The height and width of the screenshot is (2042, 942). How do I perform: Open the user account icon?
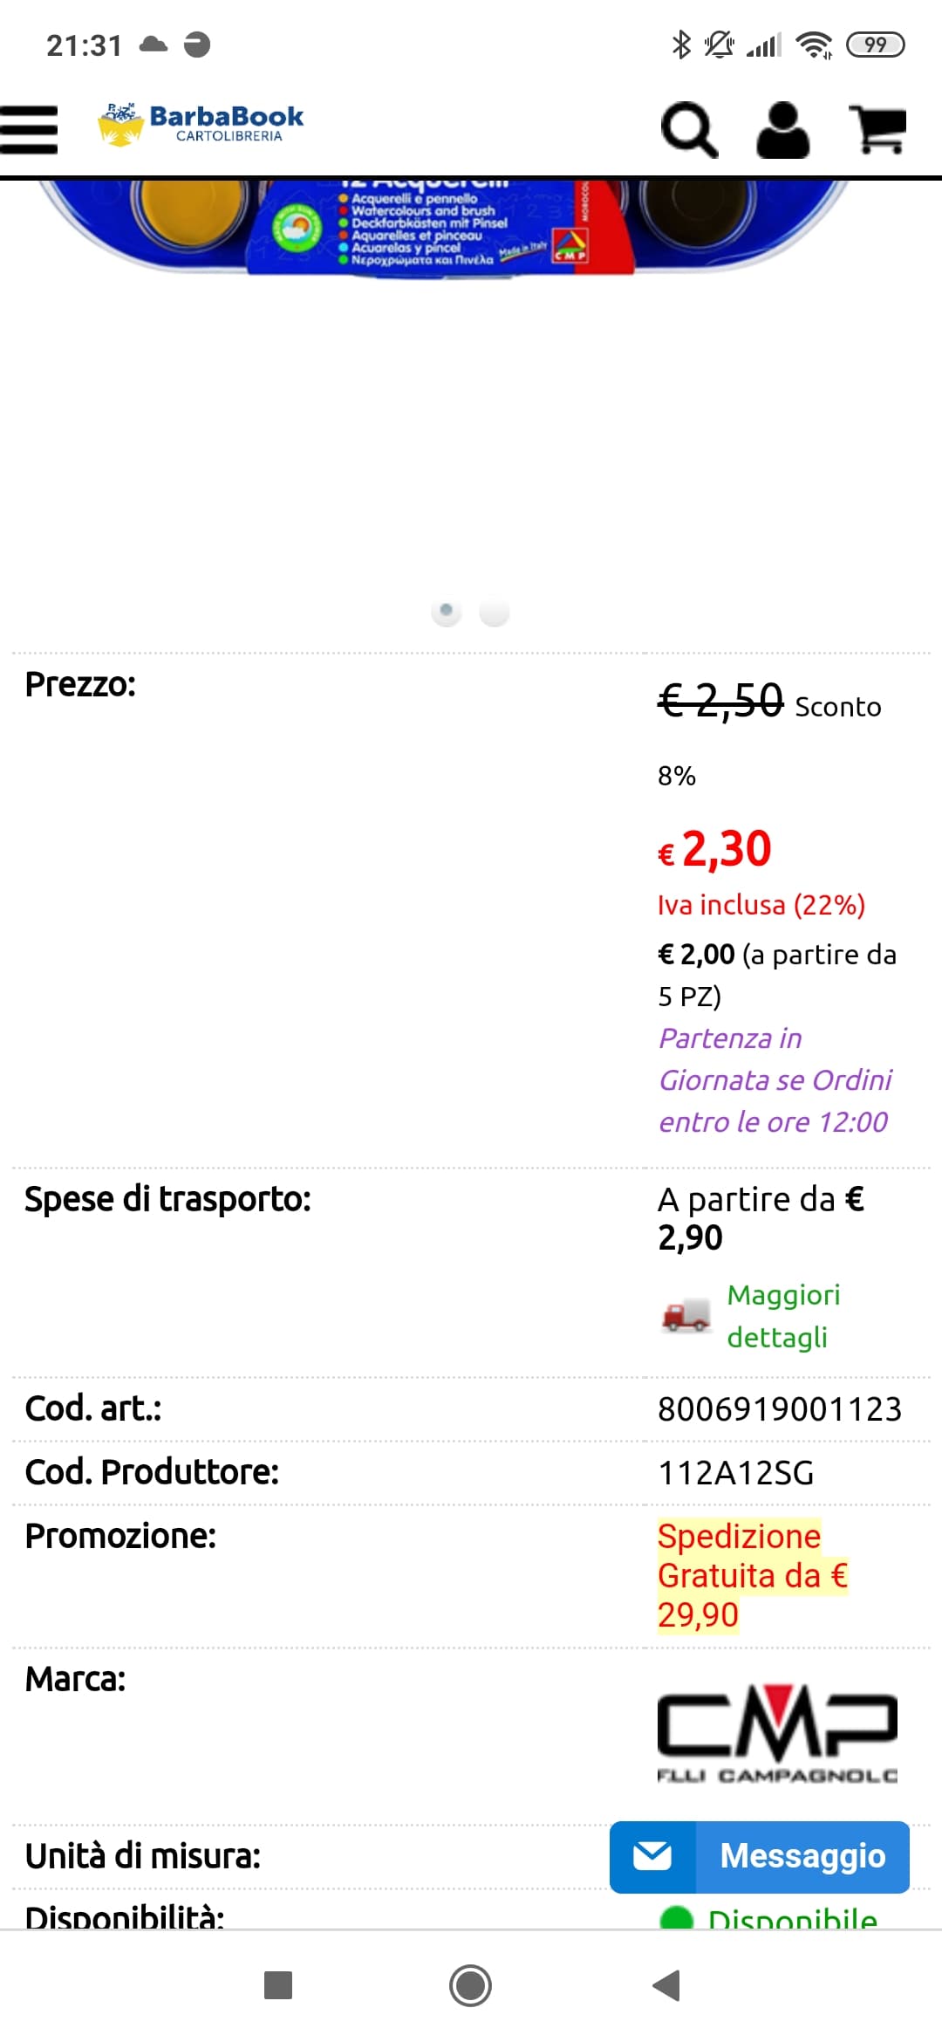782,130
